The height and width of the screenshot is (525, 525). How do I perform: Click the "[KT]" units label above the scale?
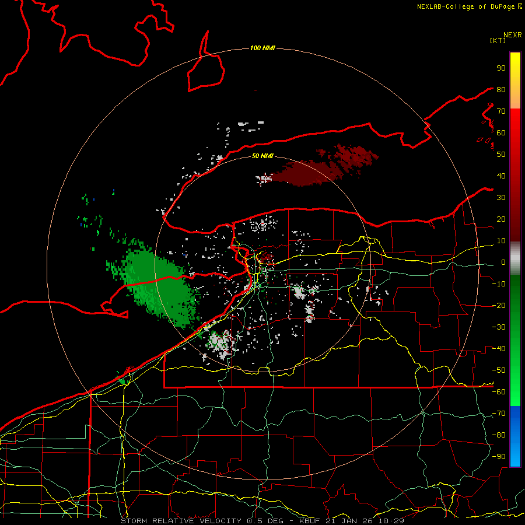click(x=498, y=40)
